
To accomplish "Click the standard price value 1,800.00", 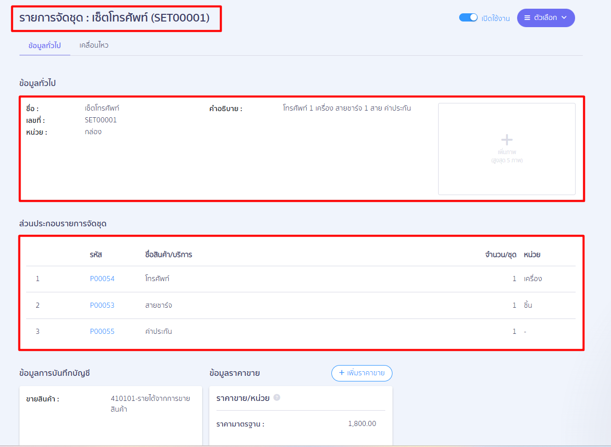I will (x=362, y=424).
